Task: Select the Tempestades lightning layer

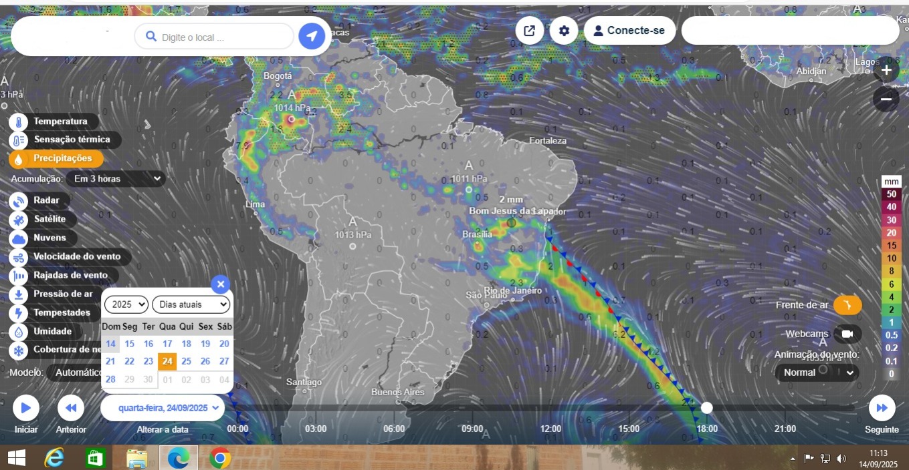Action: coord(19,312)
